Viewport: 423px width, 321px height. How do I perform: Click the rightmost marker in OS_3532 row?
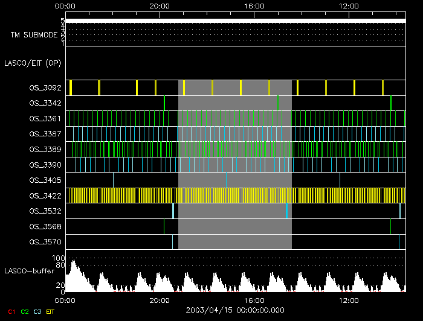(x=400, y=211)
